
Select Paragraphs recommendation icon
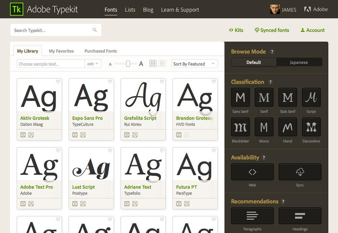[x=252, y=216]
